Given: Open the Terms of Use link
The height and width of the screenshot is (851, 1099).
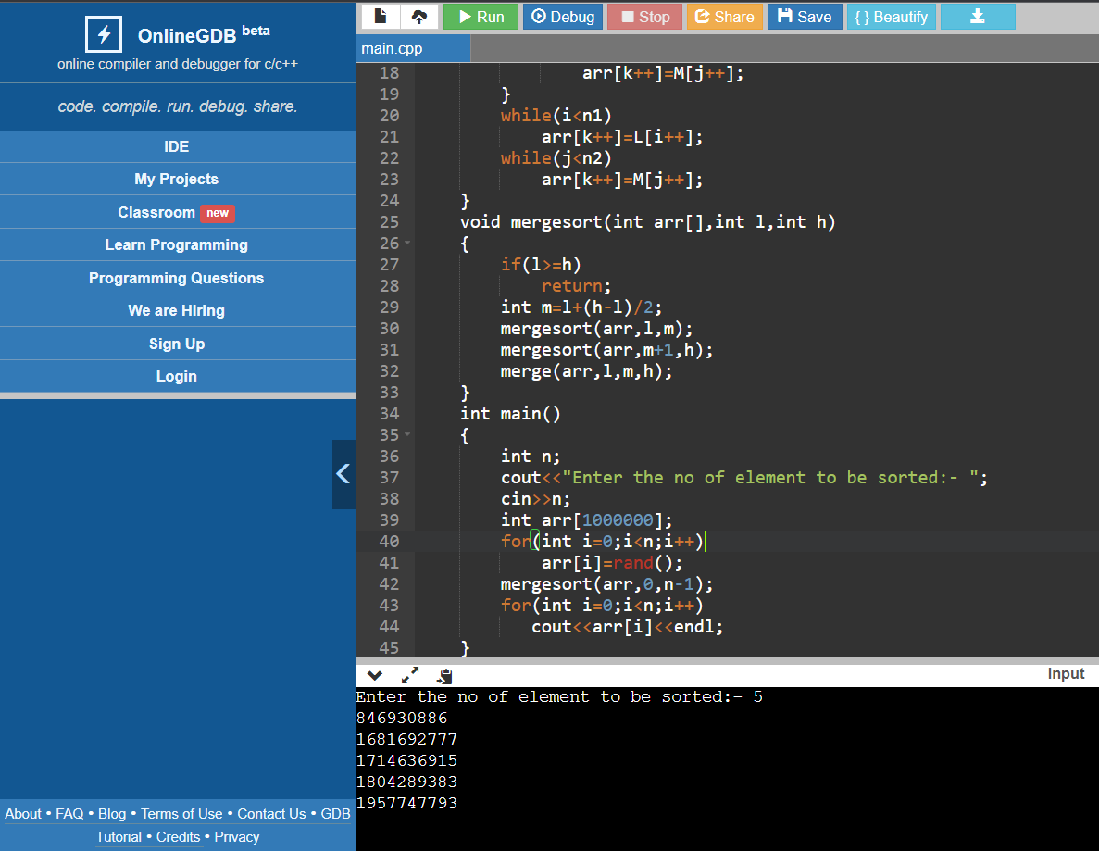Looking at the screenshot, I should (x=181, y=814).
